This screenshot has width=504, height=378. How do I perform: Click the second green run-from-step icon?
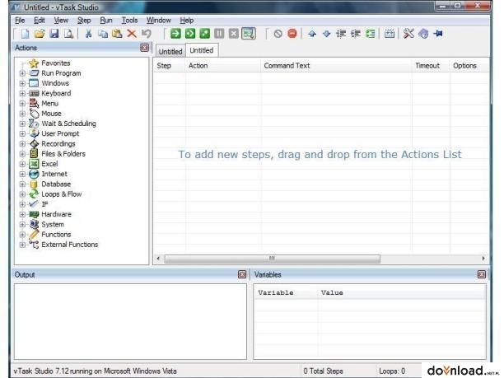(x=190, y=34)
